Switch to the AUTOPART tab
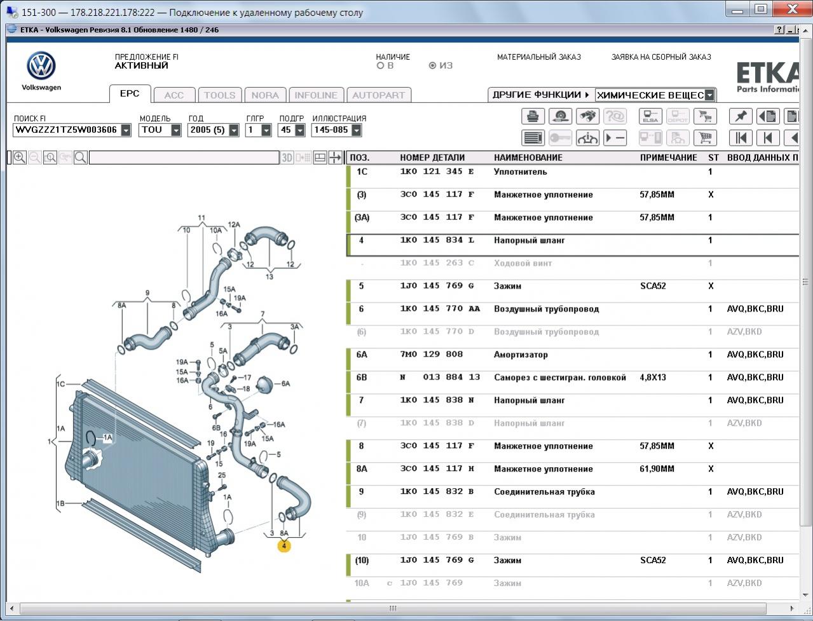 [x=379, y=95]
